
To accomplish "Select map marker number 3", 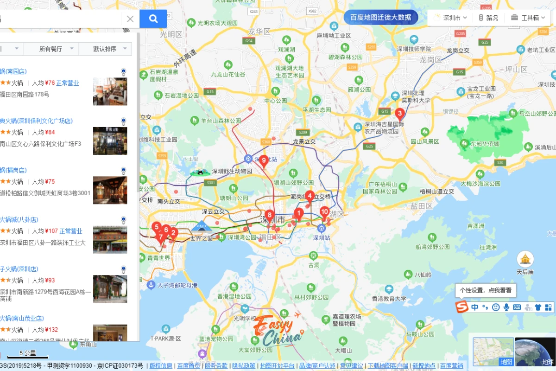I will click(x=399, y=114).
